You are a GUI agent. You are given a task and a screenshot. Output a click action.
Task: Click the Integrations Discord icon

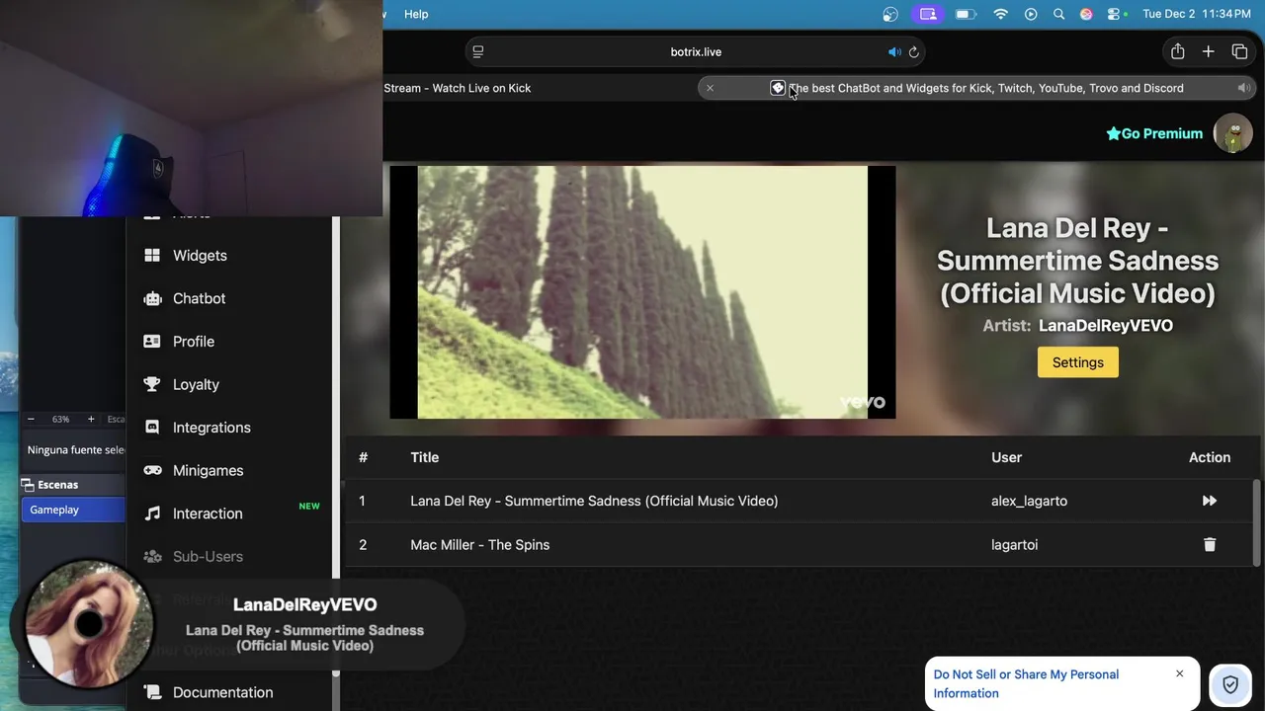(x=152, y=428)
